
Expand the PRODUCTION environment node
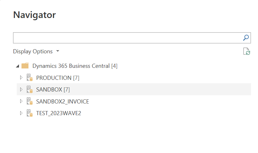click(x=21, y=78)
